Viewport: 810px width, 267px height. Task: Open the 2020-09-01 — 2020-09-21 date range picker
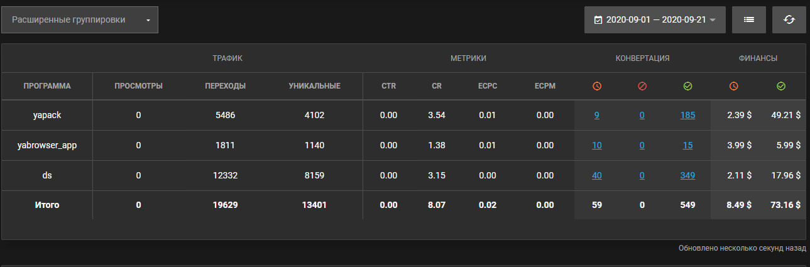click(x=655, y=20)
